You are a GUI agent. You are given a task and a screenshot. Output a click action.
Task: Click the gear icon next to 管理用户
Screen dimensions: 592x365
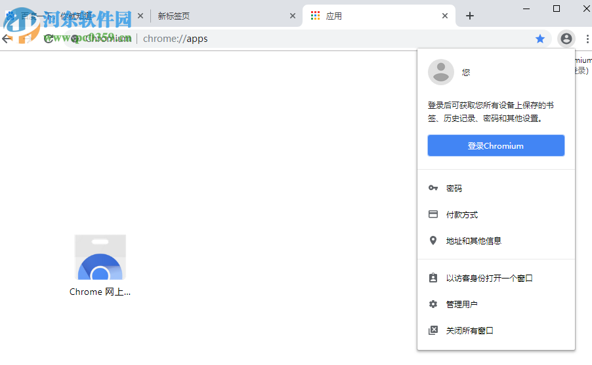pyautogui.click(x=433, y=304)
